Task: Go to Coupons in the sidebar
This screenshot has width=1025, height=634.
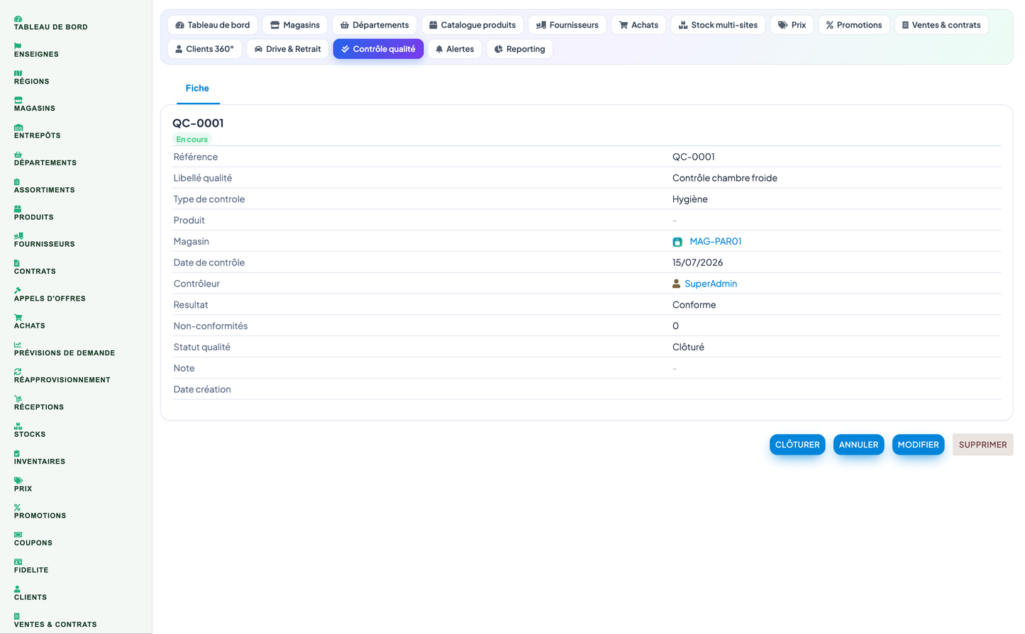Action: (x=33, y=543)
